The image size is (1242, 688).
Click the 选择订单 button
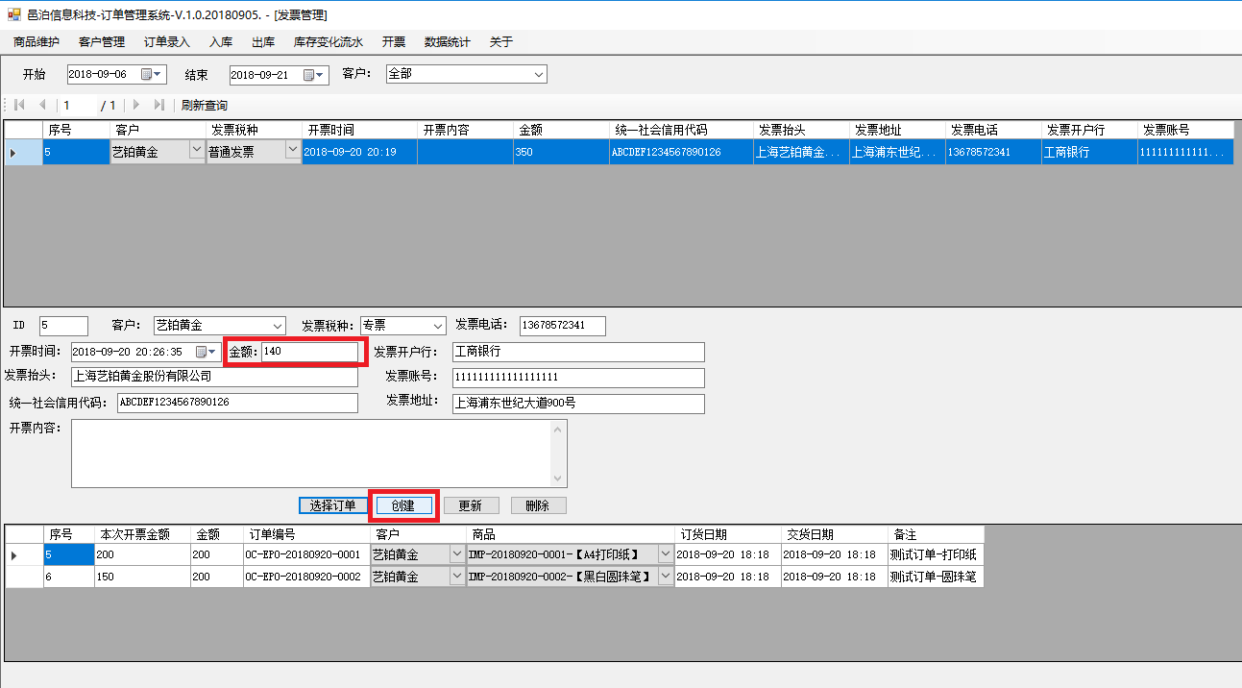[x=332, y=505]
